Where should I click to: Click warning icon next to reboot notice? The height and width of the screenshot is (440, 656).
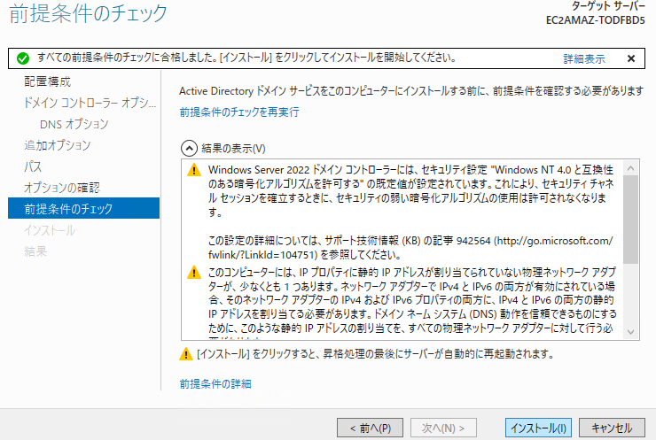tap(186, 354)
